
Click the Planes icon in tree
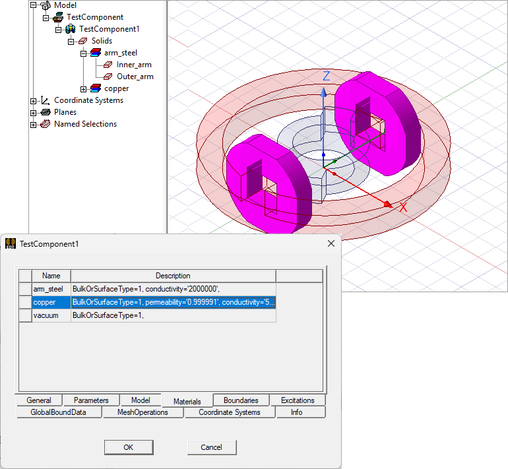click(46, 112)
